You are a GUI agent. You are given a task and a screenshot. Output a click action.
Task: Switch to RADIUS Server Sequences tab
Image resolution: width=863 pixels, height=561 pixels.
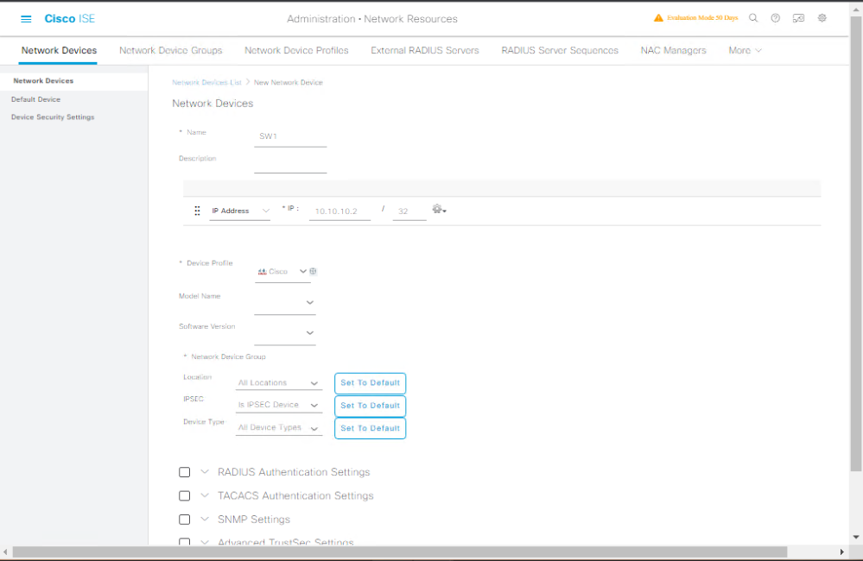pyautogui.click(x=560, y=51)
